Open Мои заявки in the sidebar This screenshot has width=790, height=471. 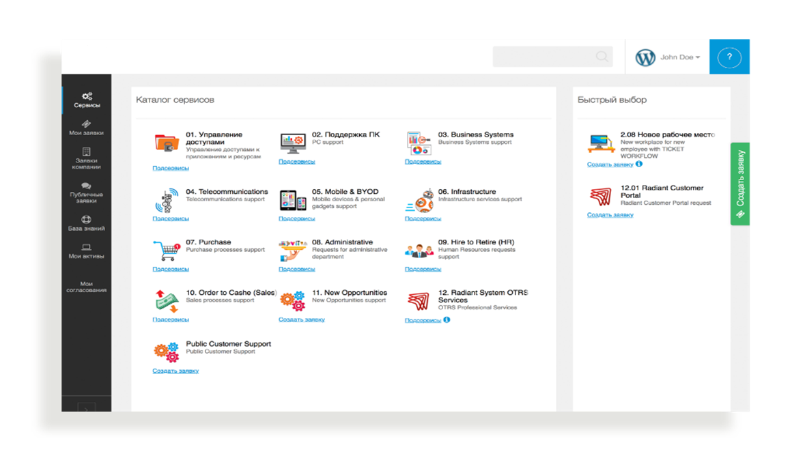(x=86, y=128)
